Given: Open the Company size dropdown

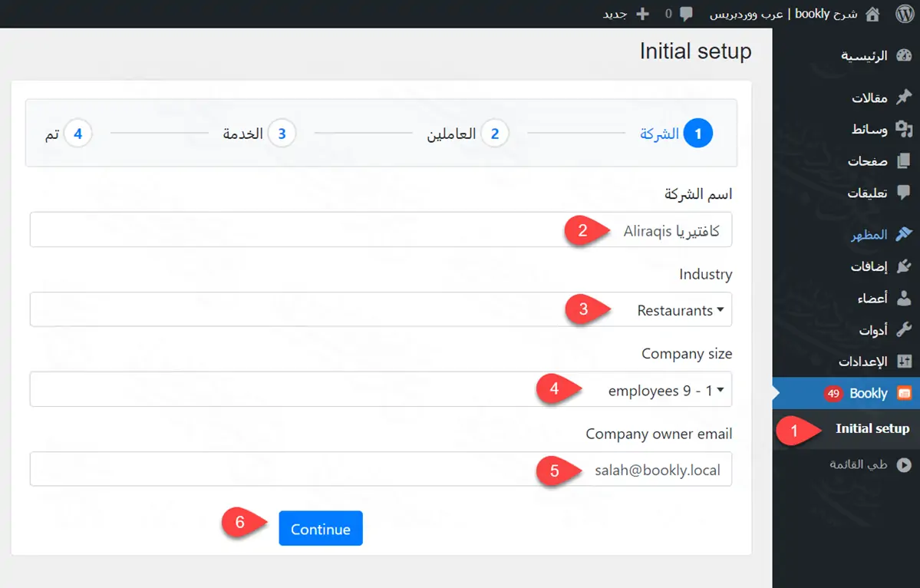Looking at the screenshot, I should [381, 390].
